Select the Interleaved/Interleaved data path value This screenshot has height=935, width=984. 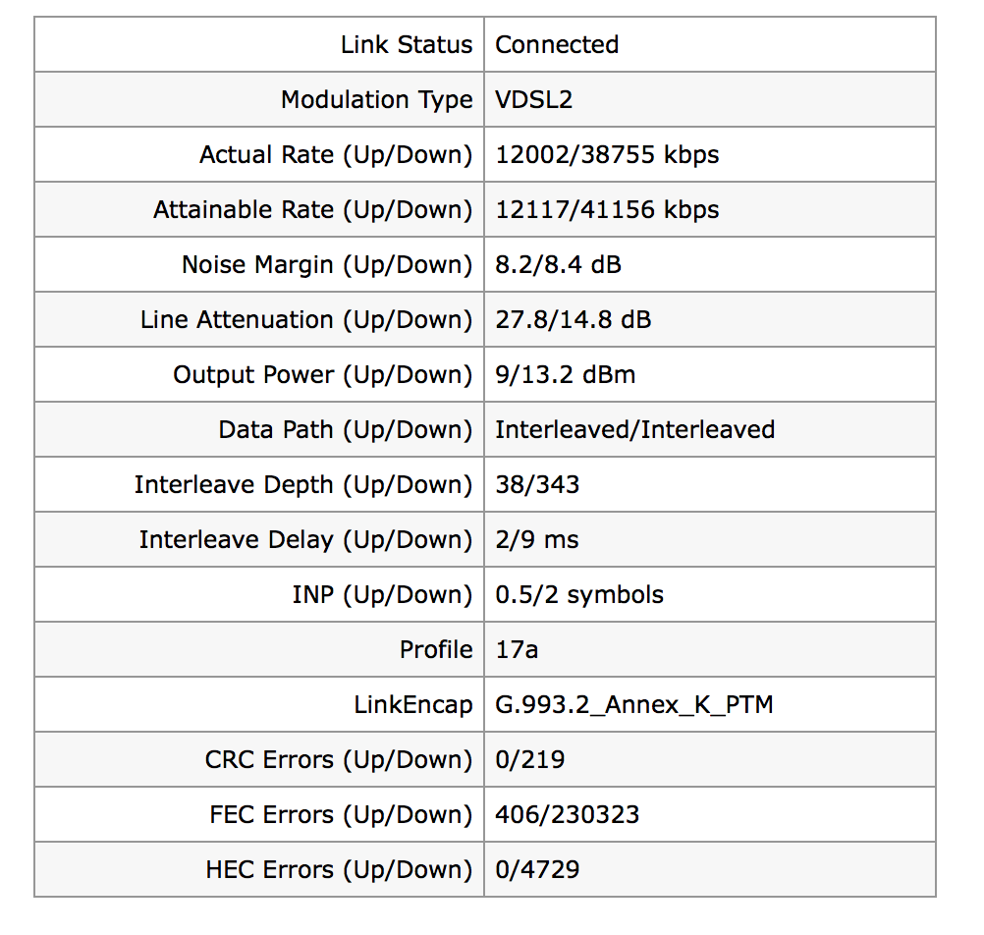tap(634, 430)
